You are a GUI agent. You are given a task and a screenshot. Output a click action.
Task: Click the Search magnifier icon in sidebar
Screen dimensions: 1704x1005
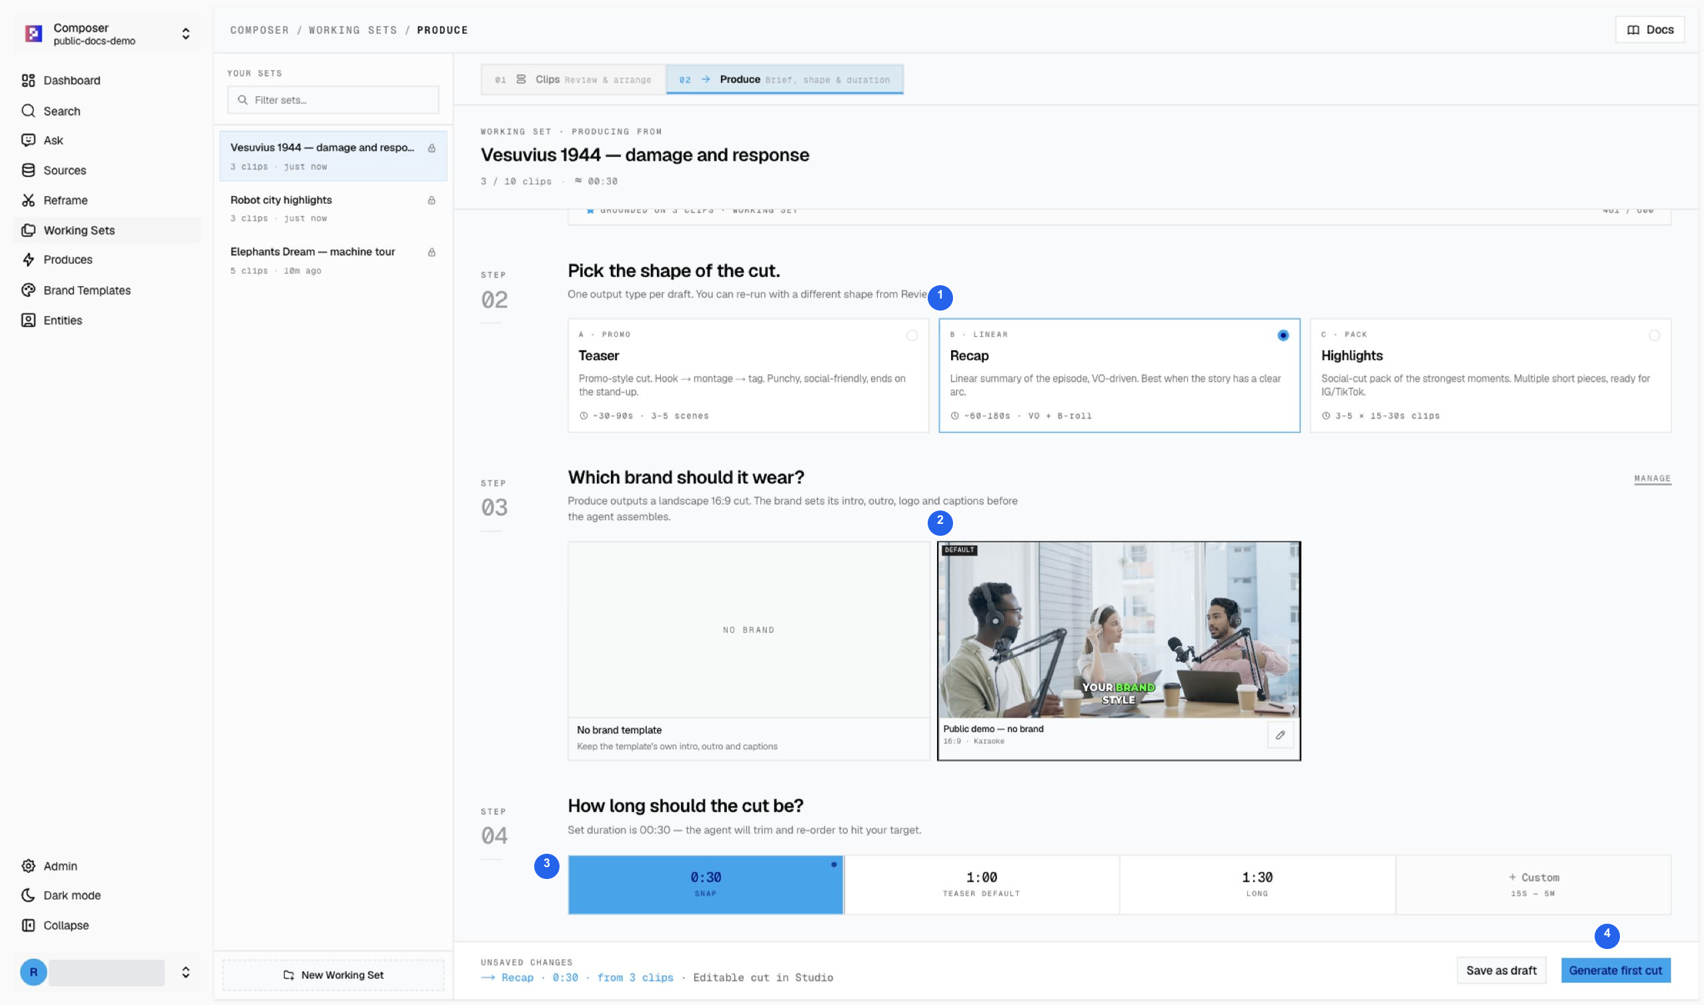point(28,111)
